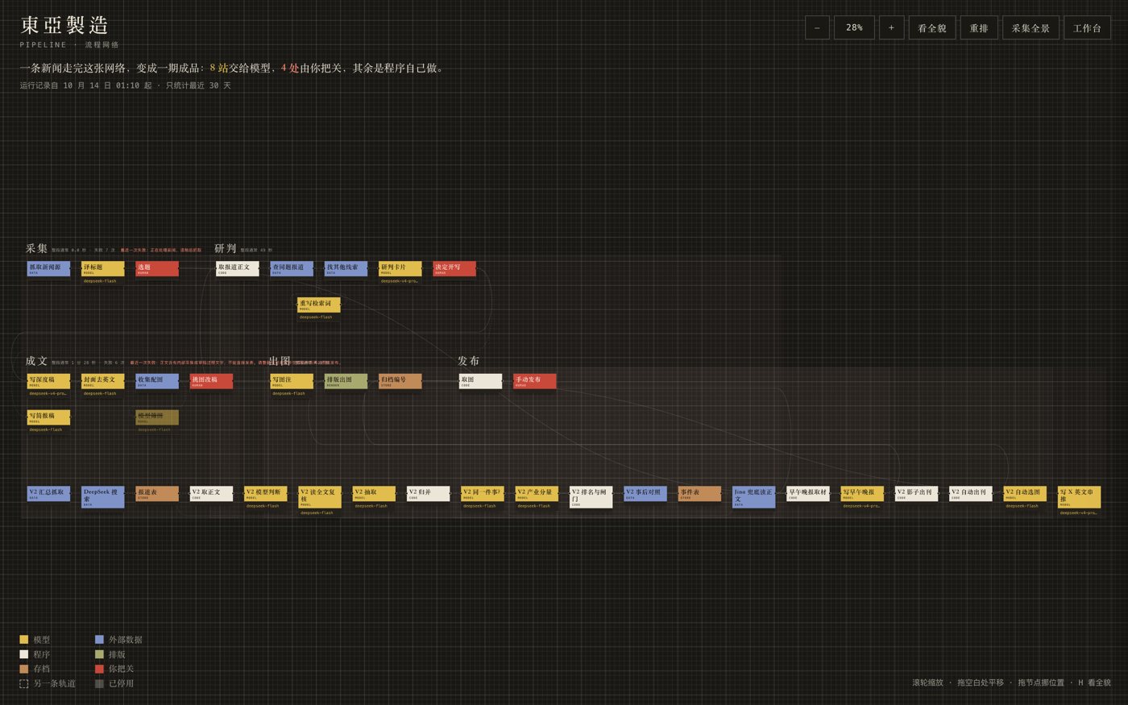The height and width of the screenshot is (705, 1128).
Task: Select the 写 X 英文串推 node
Action: pyautogui.click(x=1079, y=497)
